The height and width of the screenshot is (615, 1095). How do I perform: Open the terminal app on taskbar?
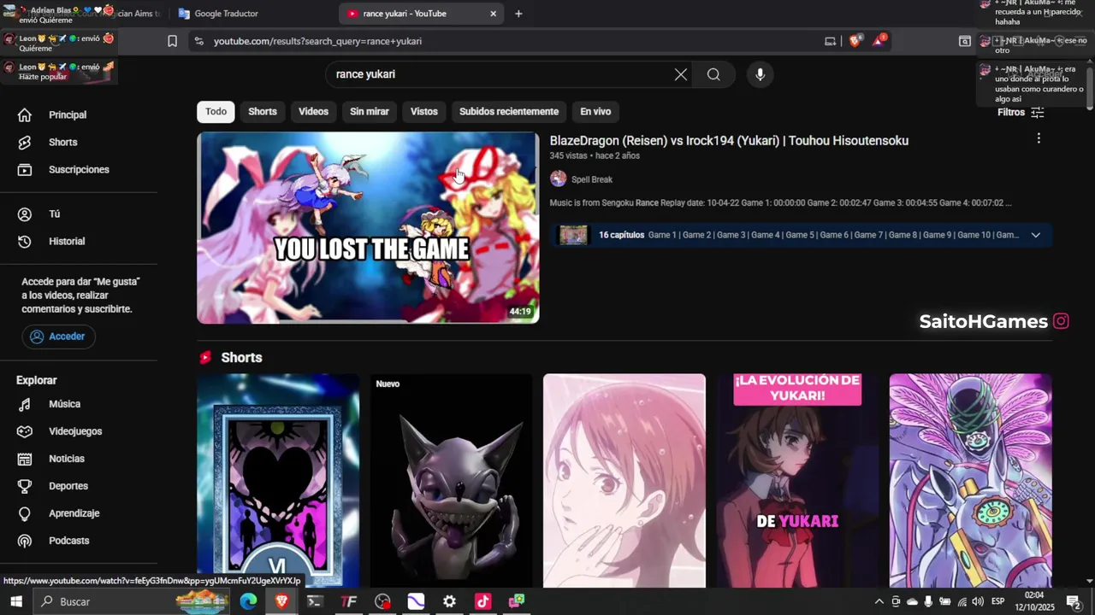point(315,601)
